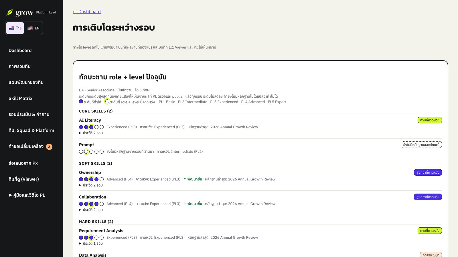Expand ประวัติ 2 รอบ under Ownership

(x=91, y=185)
